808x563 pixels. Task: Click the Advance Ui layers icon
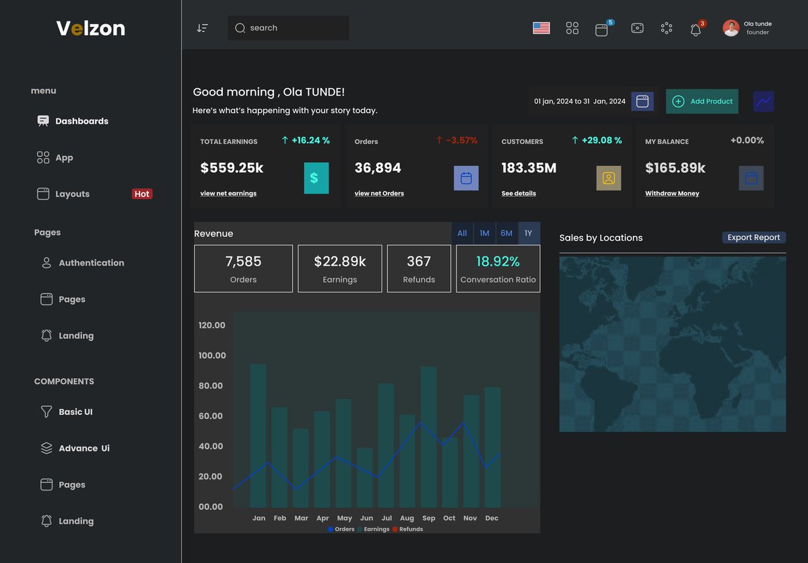46,448
